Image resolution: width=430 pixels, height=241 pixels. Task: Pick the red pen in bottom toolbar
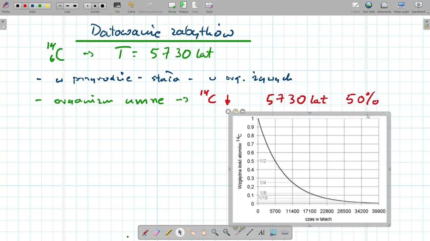pyautogui.click(x=145, y=232)
